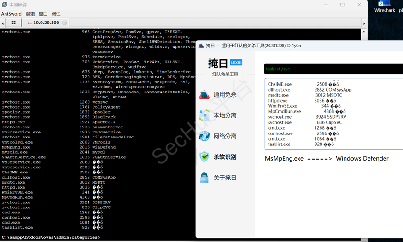Minimize the AntSword window
Viewport: 403px width, 242px height.
coord(326,5)
